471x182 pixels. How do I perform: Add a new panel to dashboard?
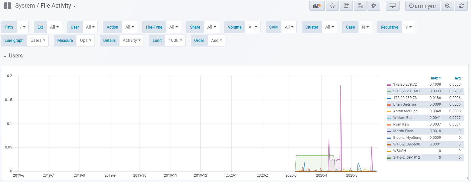point(317,6)
